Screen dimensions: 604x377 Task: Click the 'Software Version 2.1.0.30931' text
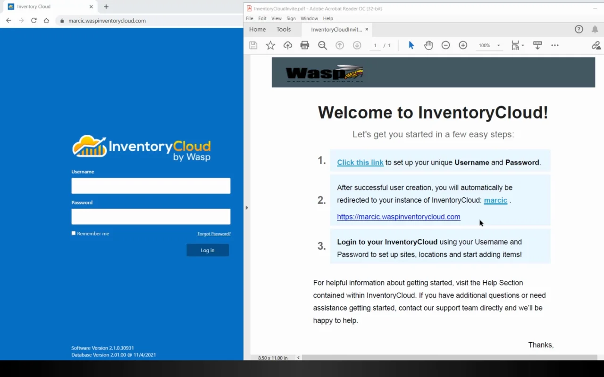point(102,348)
